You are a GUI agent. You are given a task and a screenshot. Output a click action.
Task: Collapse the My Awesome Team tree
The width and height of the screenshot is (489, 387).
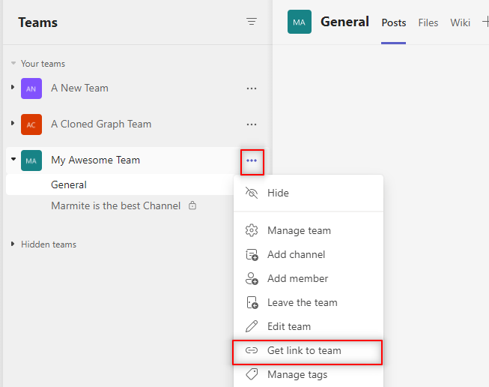point(13,160)
